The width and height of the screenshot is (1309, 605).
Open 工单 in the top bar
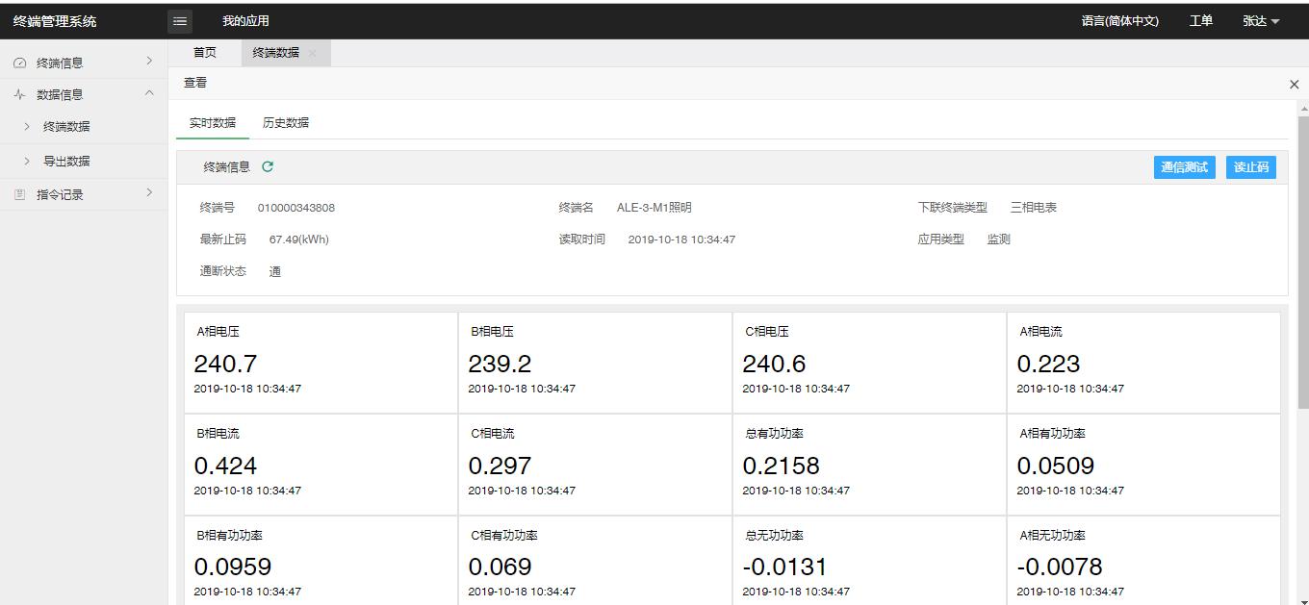pyautogui.click(x=1201, y=21)
